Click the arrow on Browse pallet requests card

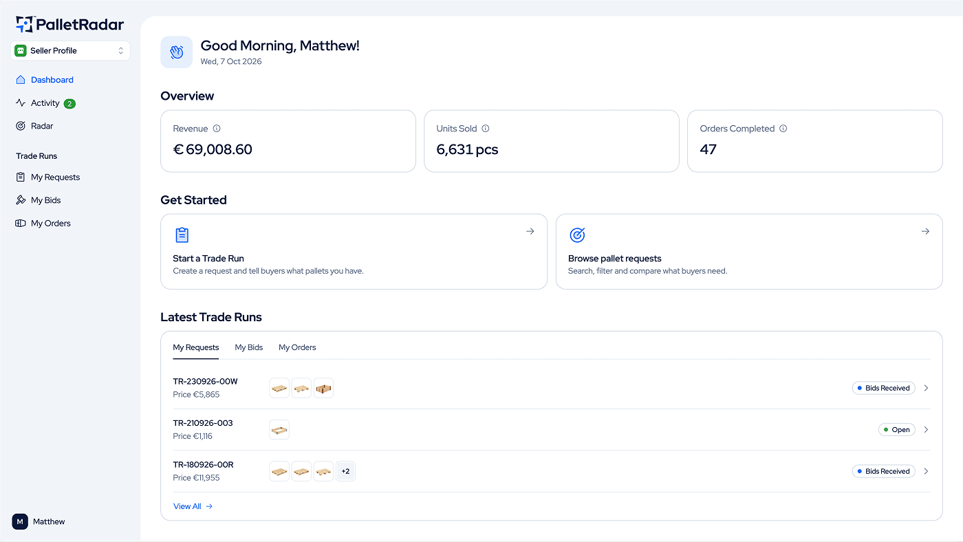(x=925, y=231)
